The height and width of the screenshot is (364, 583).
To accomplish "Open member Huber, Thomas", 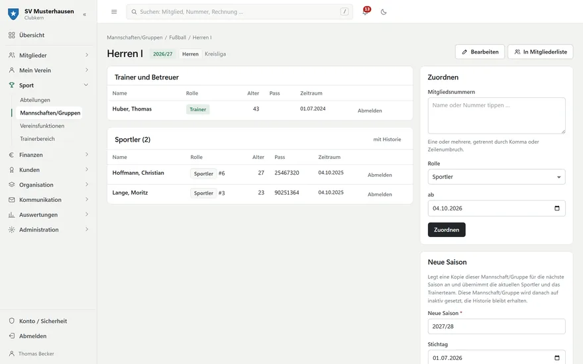I will coord(132,109).
